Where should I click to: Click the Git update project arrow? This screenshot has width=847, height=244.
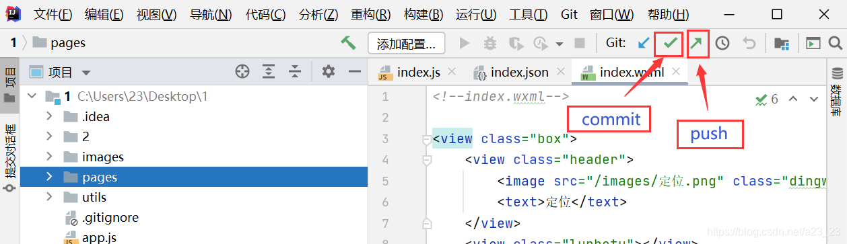[643, 43]
